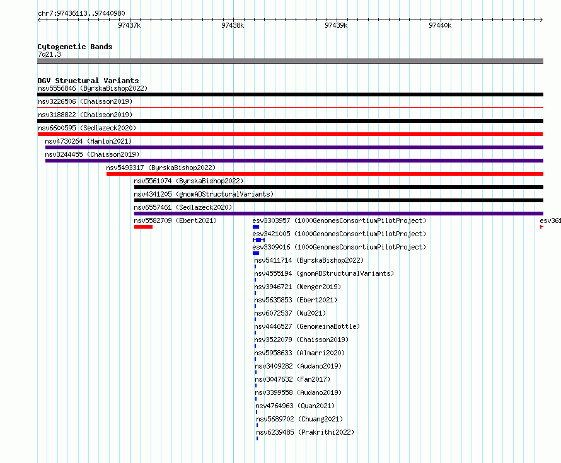Select nsv4764963 (Quan2021) label
Image resolution: width=561 pixels, height=463 pixels.
[295, 406]
